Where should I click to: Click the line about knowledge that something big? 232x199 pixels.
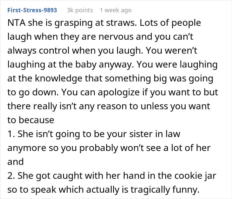tap(110, 78)
